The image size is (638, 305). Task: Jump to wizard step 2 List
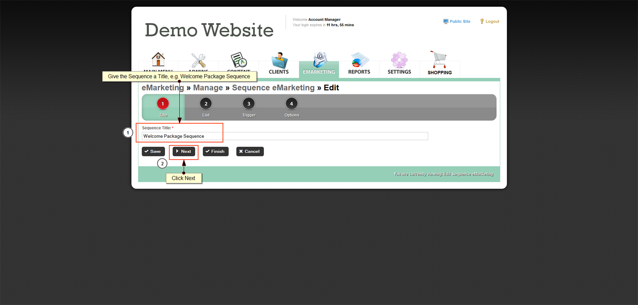pyautogui.click(x=206, y=104)
